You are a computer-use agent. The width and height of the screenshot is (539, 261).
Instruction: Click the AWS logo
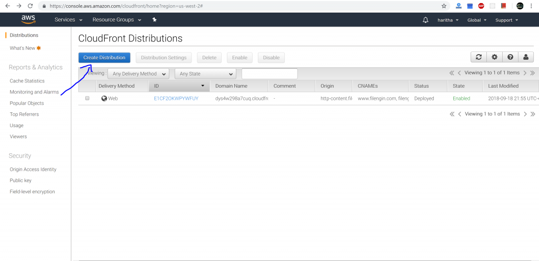(x=28, y=19)
